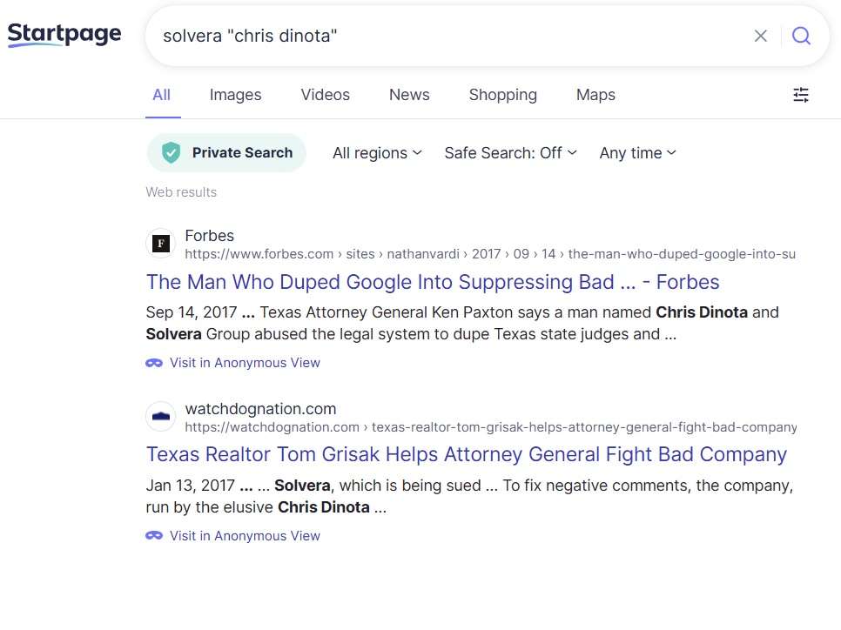
Task: Click the Startpage logo
Action: tap(64, 35)
